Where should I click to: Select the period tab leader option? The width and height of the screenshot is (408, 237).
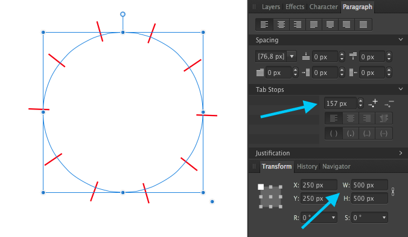pyautogui.click(x=350, y=134)
